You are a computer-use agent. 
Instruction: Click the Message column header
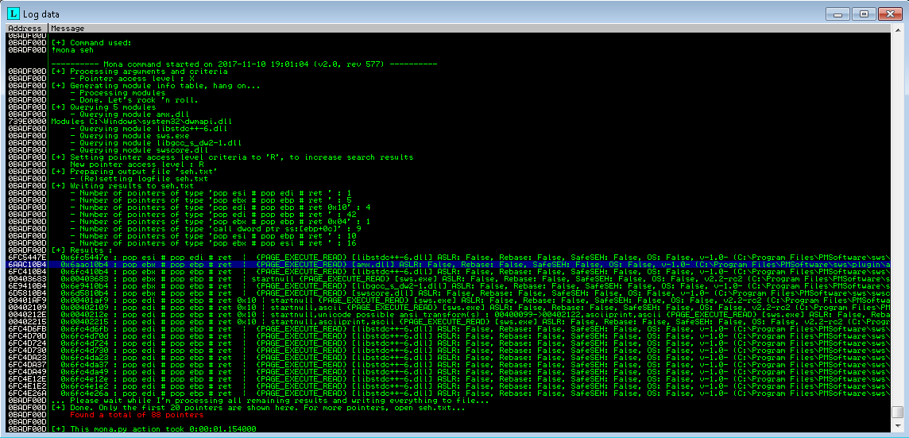[x=470, y=28]
